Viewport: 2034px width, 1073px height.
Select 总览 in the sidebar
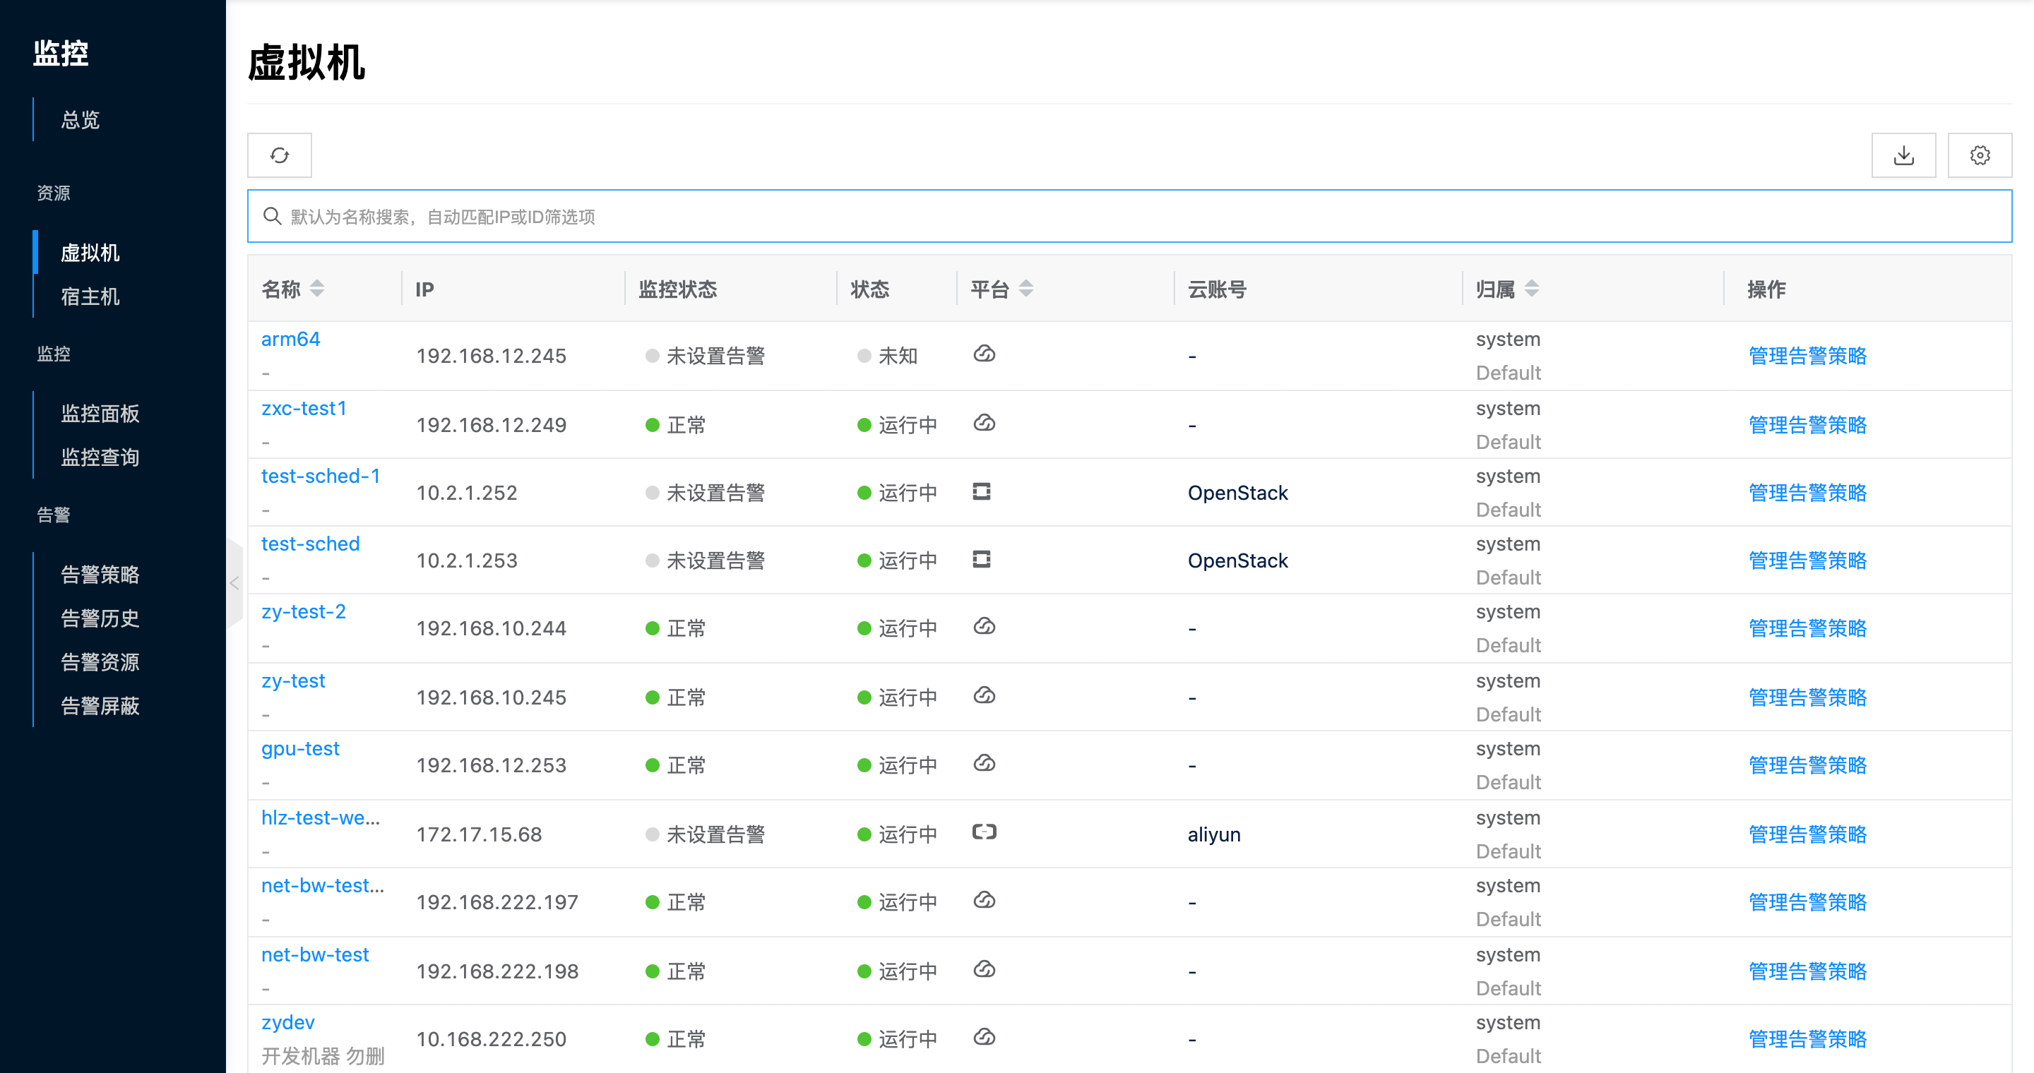[80, 120]
